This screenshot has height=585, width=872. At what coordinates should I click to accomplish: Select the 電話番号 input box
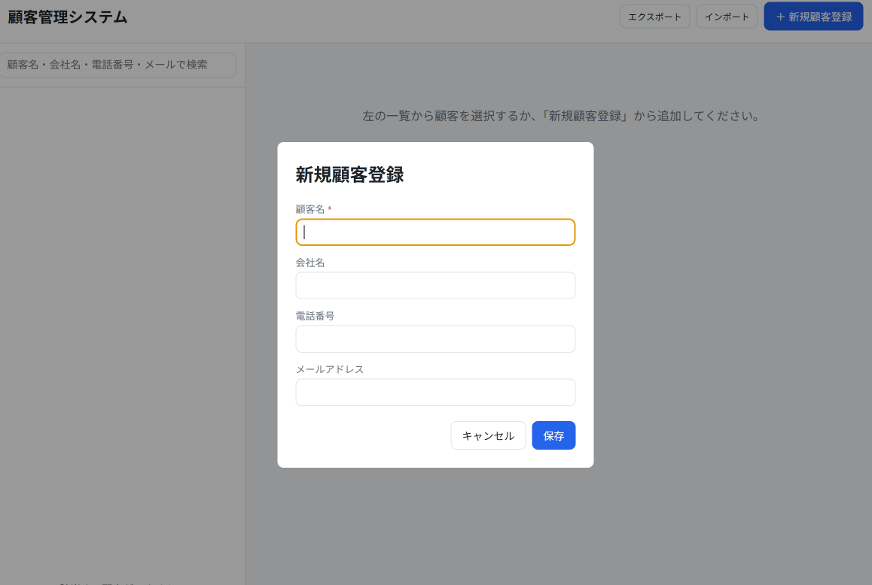point(435,339)
